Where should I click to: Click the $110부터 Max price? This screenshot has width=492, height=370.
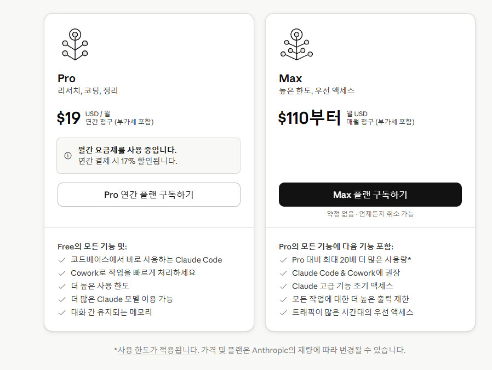(310, 118)
